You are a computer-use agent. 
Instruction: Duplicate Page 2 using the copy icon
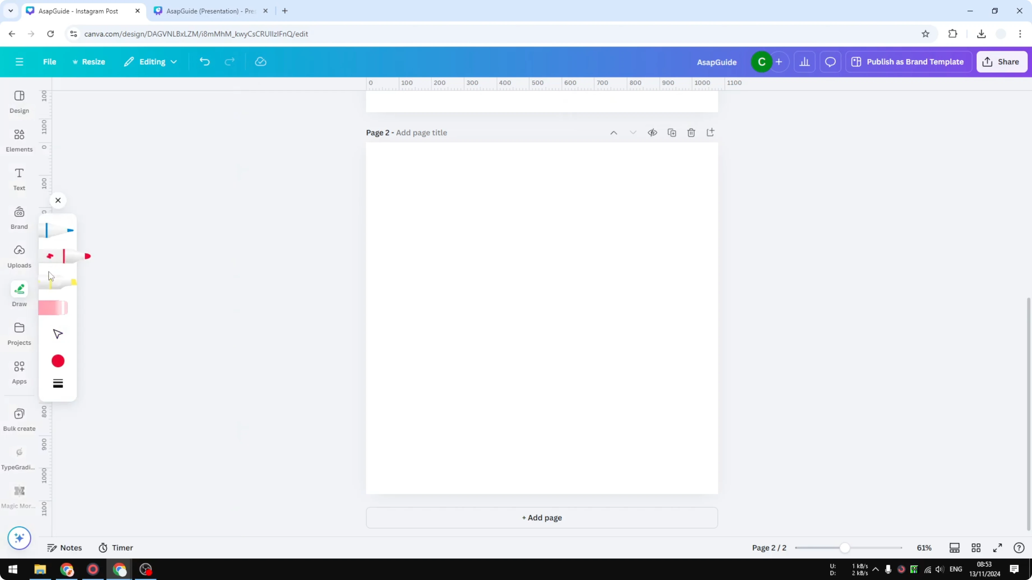pyautogui.click(x=672, y=133)
